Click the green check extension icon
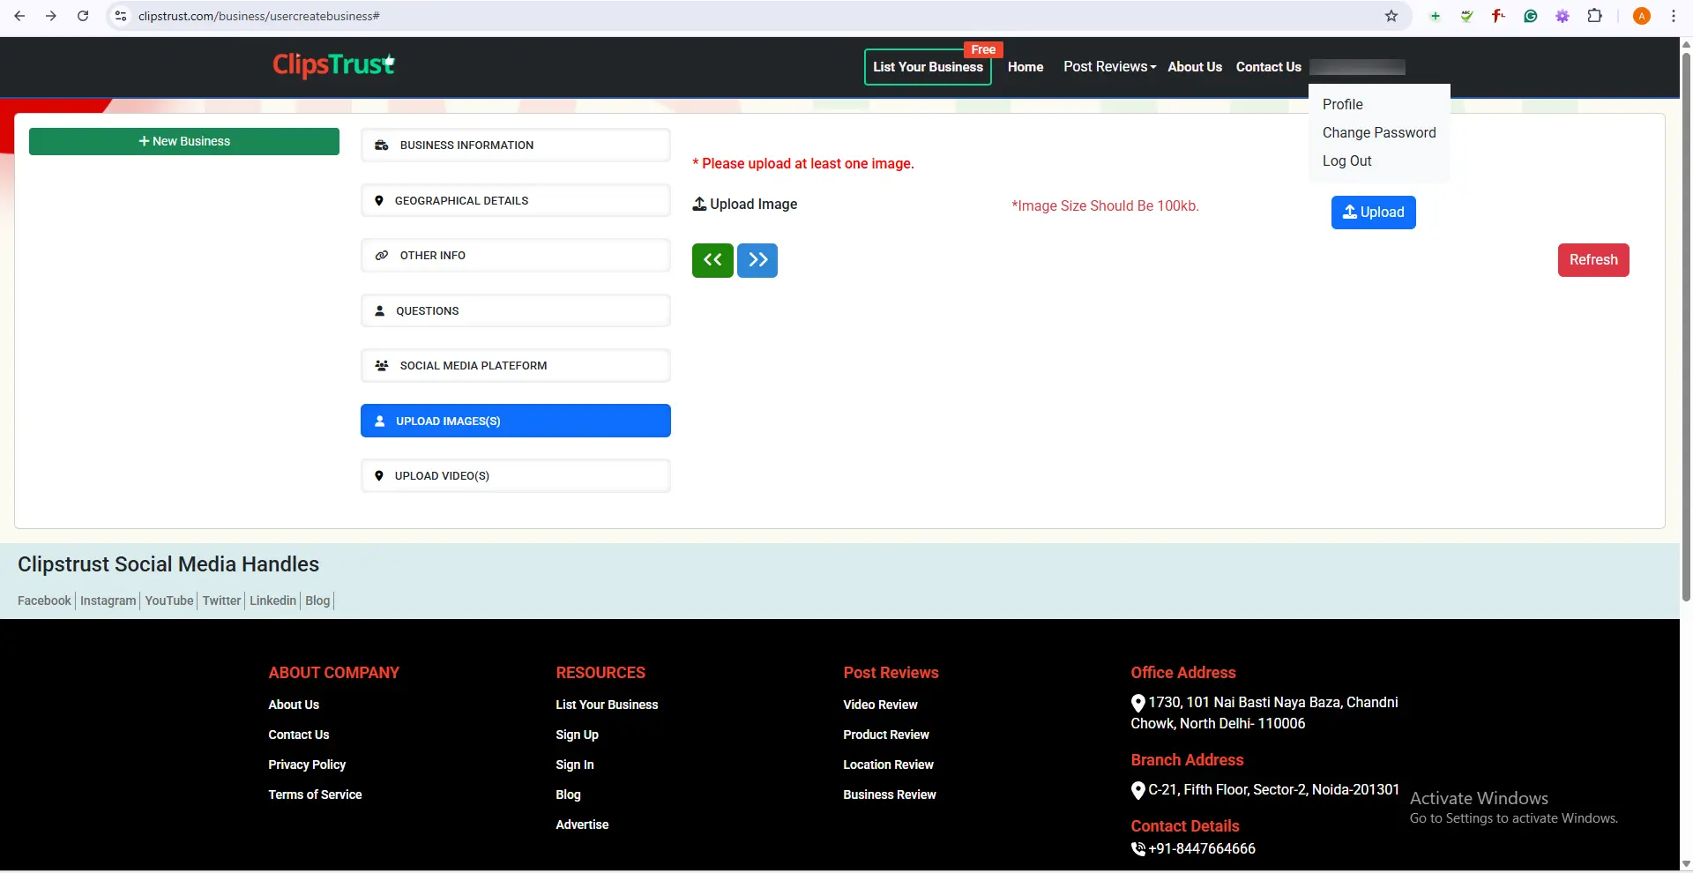Image resolution: width=1693 pixels, height=873 pixels. (1467, 16)
